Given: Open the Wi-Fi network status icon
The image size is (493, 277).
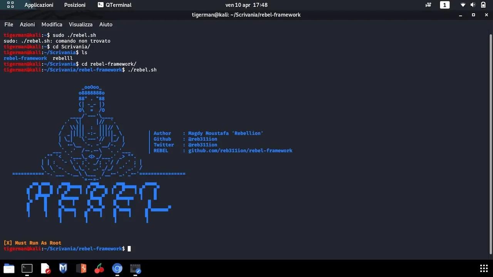Looking at the screenshot, I should (463, 5).
